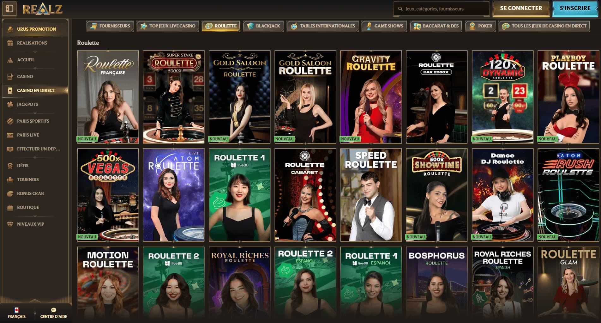Switch to the Blackjack category tab
Image resolution: width=601 pixels, height=323 pixels.
click(x=263, y=26)
